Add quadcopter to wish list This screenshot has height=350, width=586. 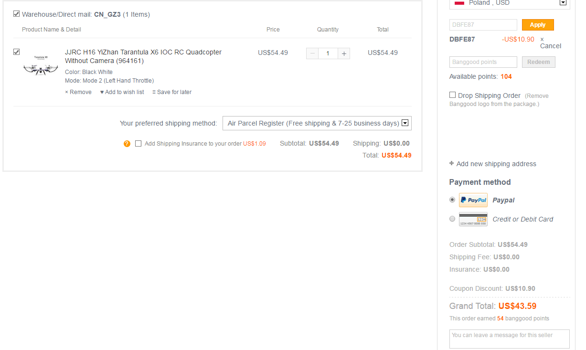(x=122, y=92)
